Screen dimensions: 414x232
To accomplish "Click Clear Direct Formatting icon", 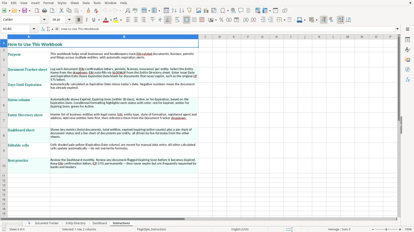I will coord(96,11).
